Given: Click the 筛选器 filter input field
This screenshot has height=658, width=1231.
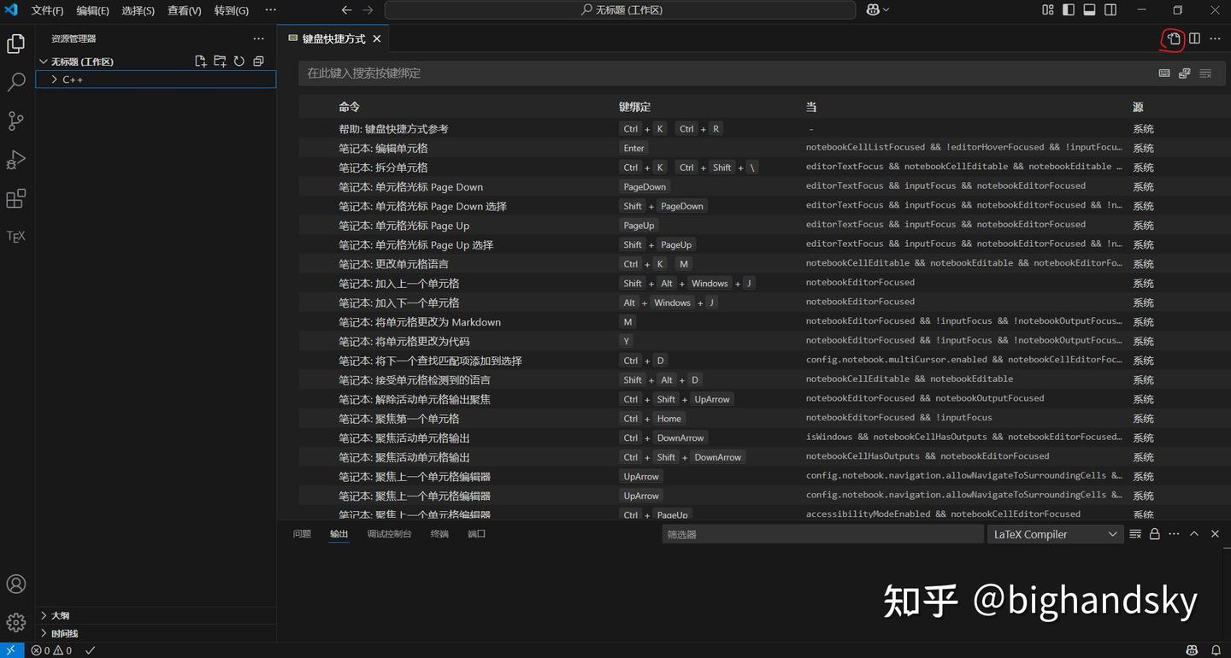Looking at the screenshot, I should [x=821, y=533].
